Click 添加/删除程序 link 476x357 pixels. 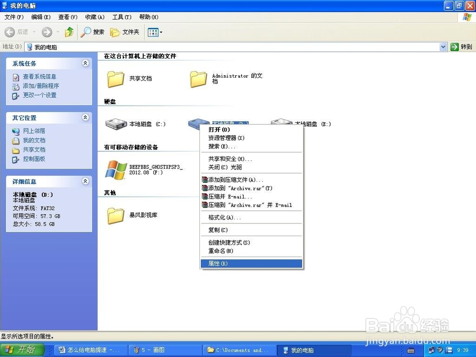click(x=41, y=86)
